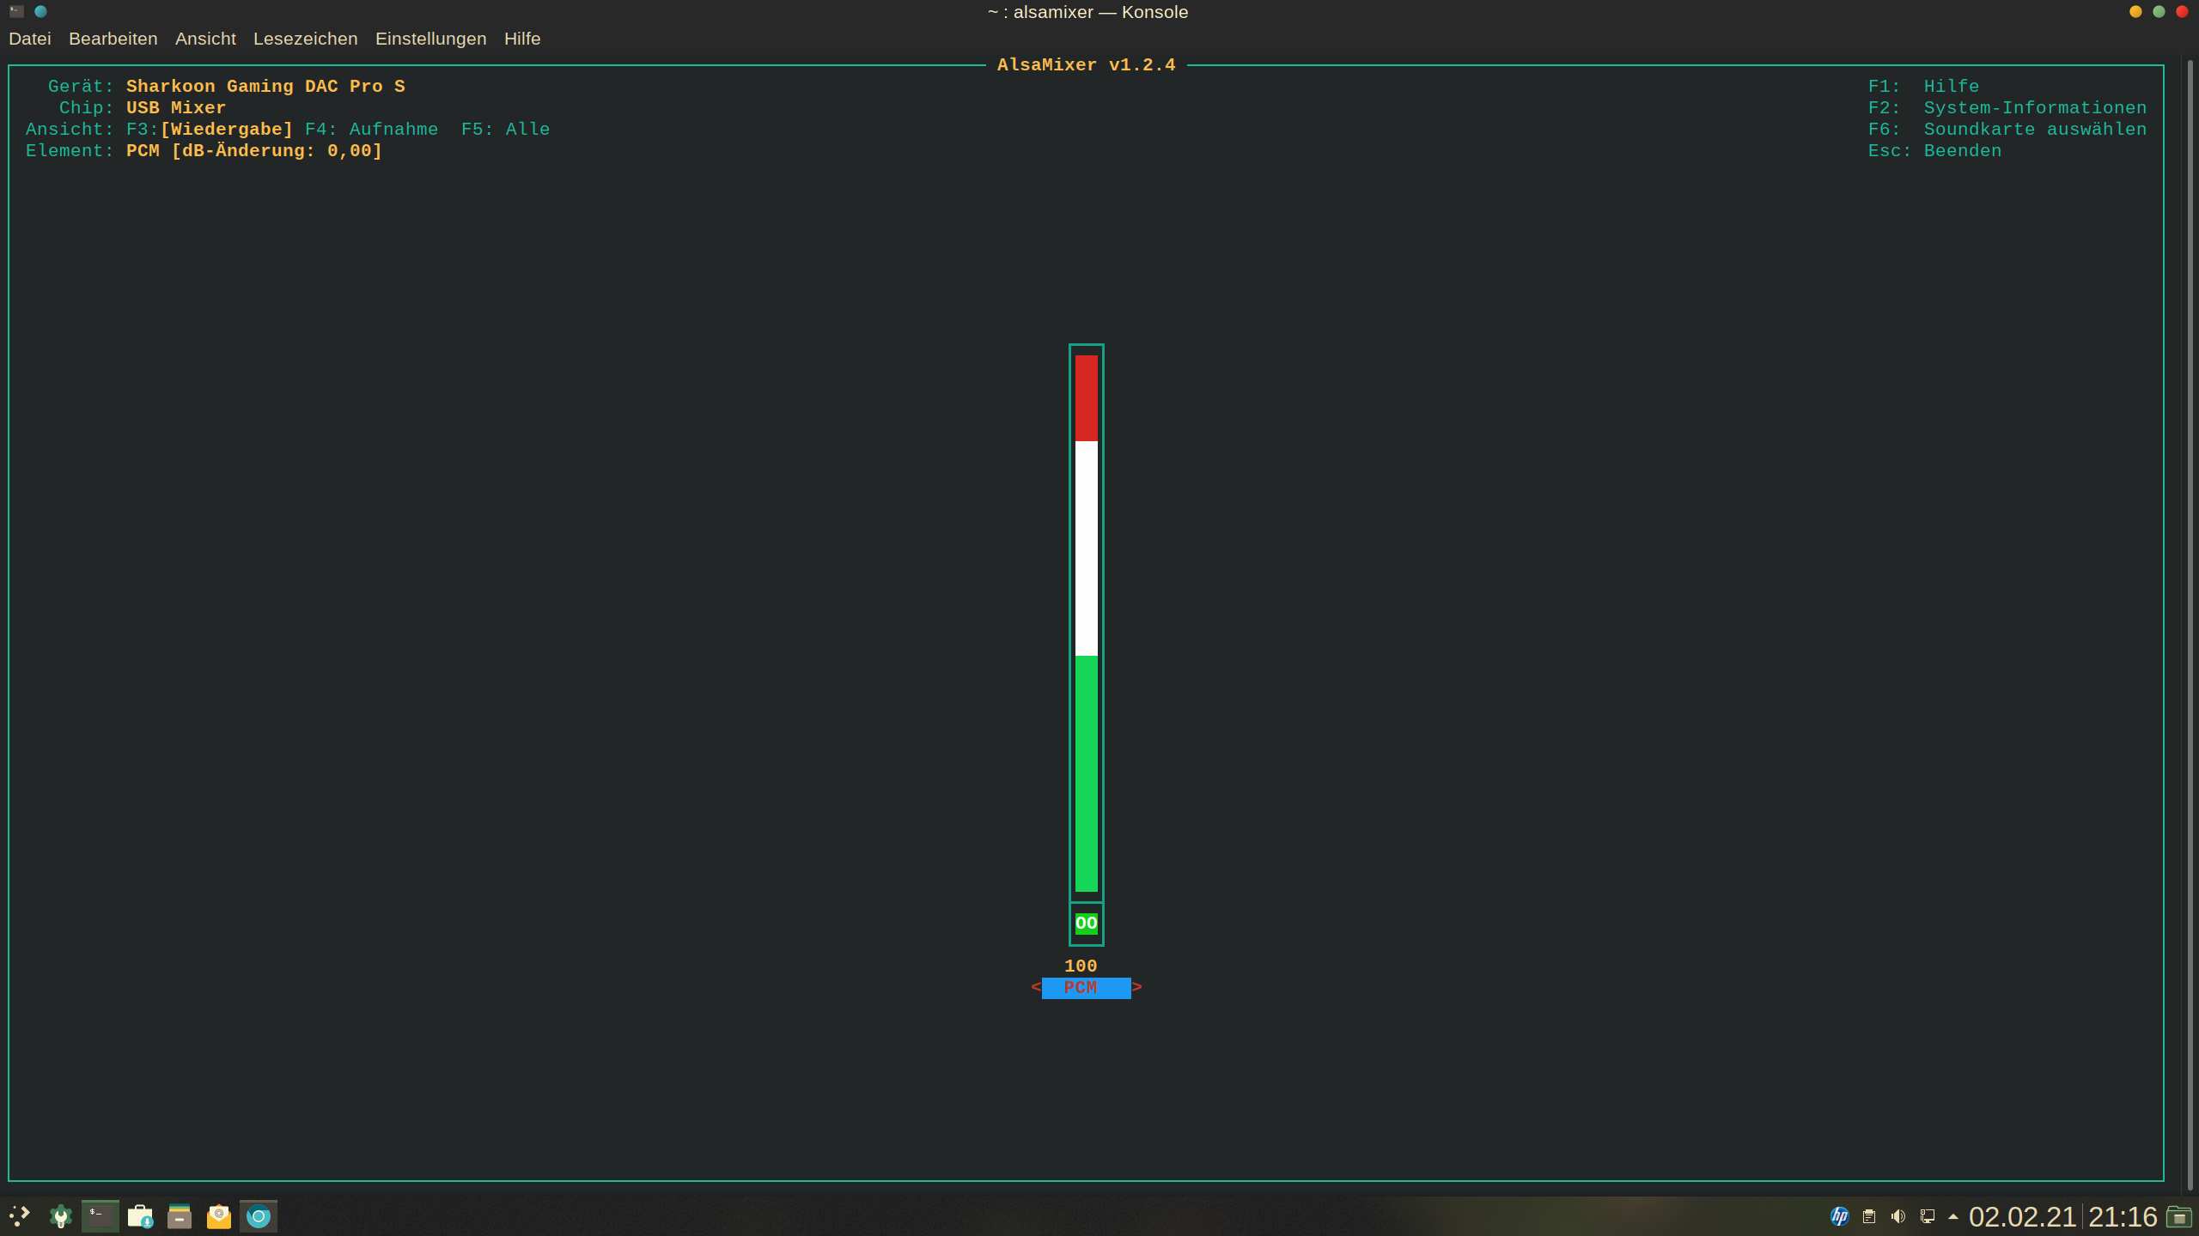
Task: Click the network connection tray icon
Action: coord(1928,1216)
